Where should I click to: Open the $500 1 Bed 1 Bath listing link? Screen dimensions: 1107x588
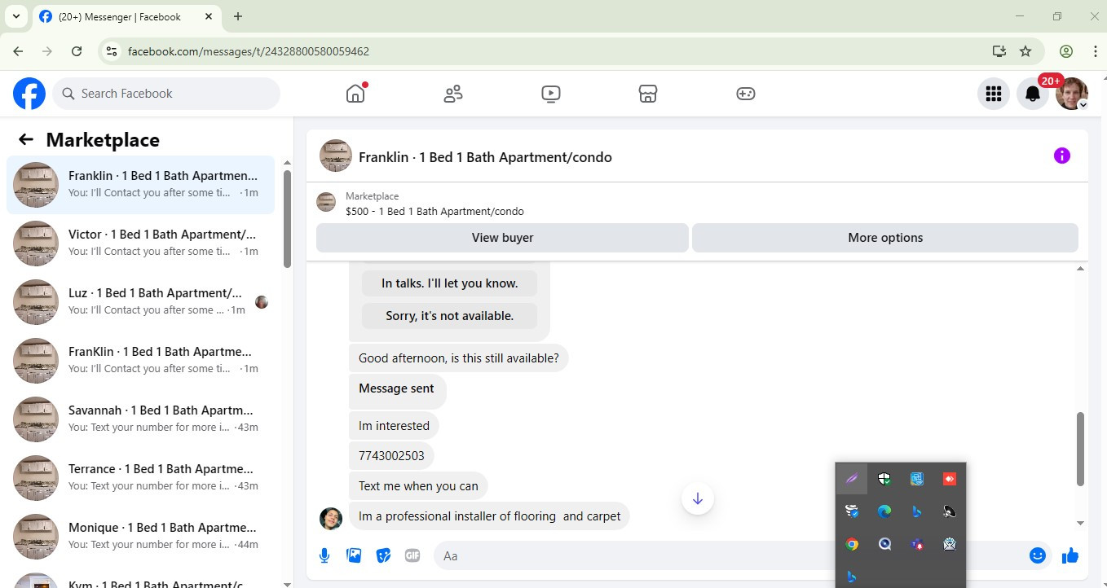click(x=434, y=212)
